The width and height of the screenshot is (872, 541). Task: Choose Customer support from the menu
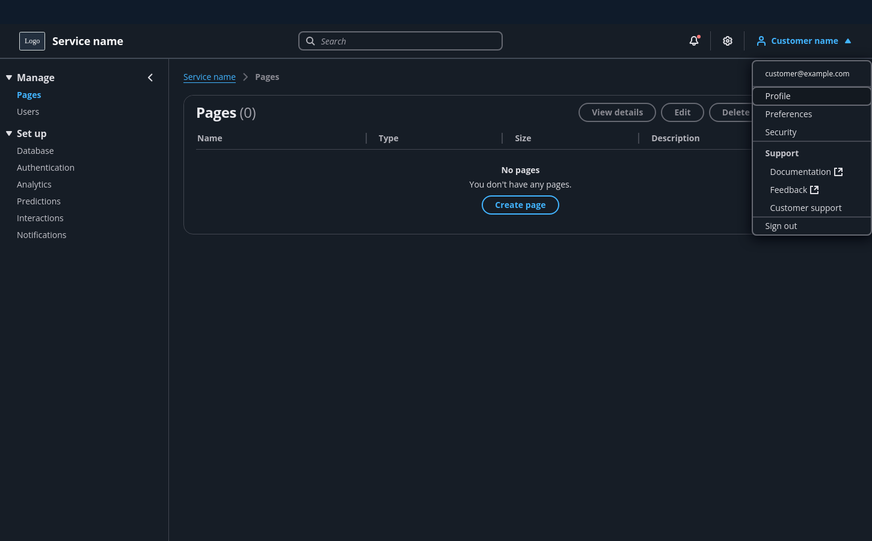[x=806, y=207]
